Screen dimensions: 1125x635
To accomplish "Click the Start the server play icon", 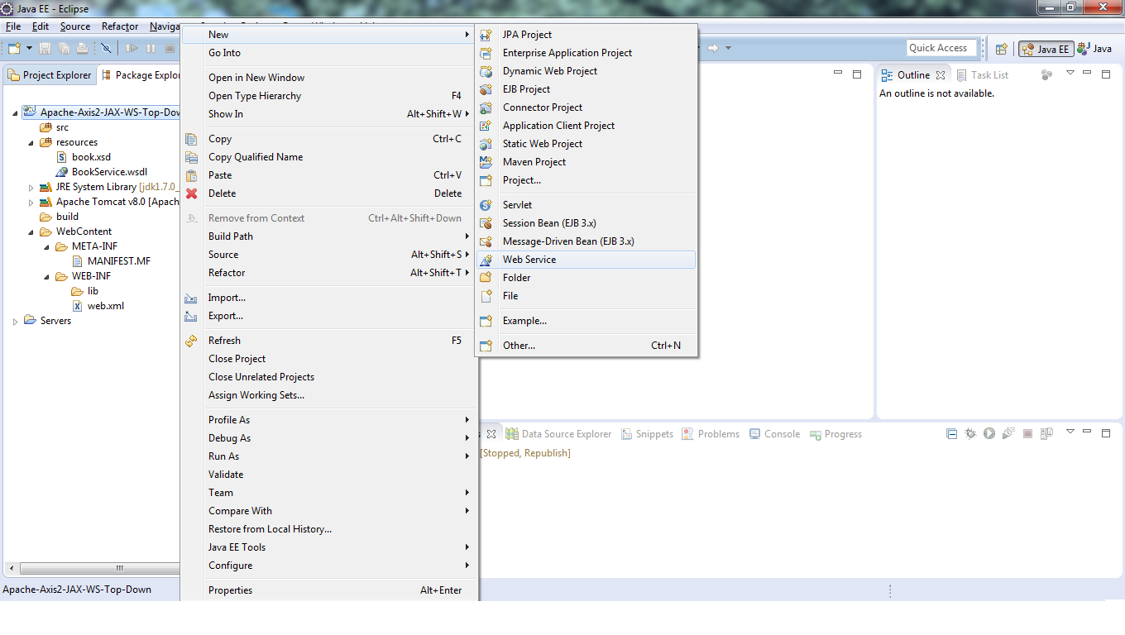I will (x=989, y=433).
